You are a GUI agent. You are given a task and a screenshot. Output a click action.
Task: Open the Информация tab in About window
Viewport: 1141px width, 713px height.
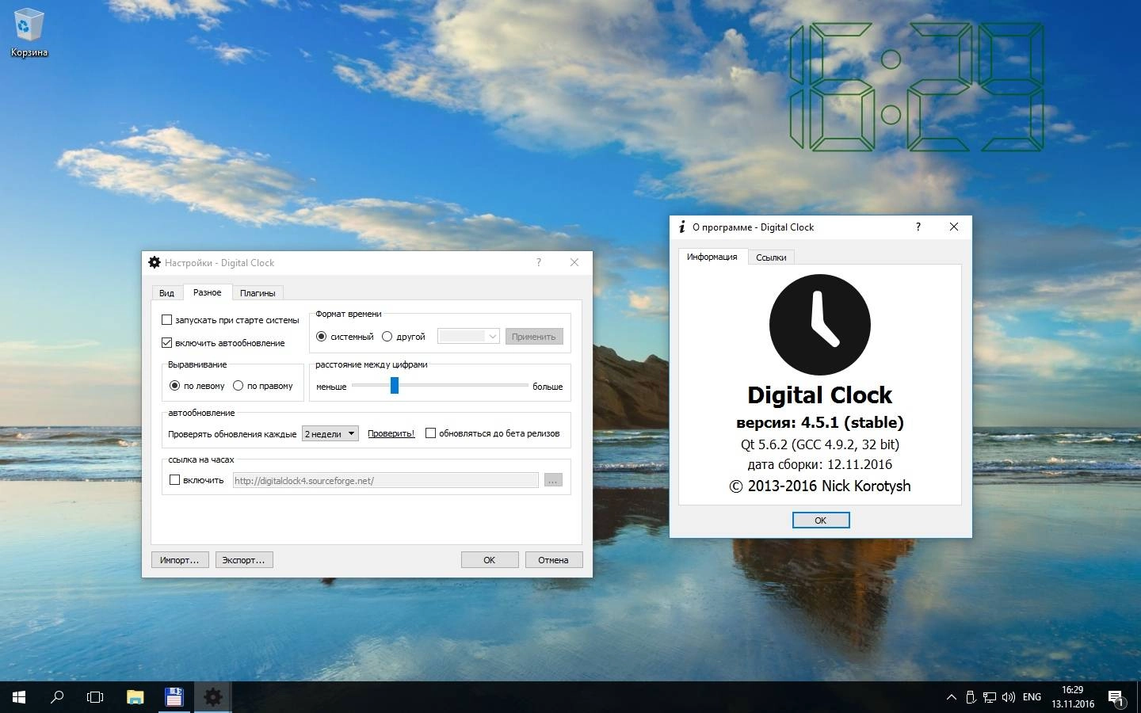tap(712, 257)
